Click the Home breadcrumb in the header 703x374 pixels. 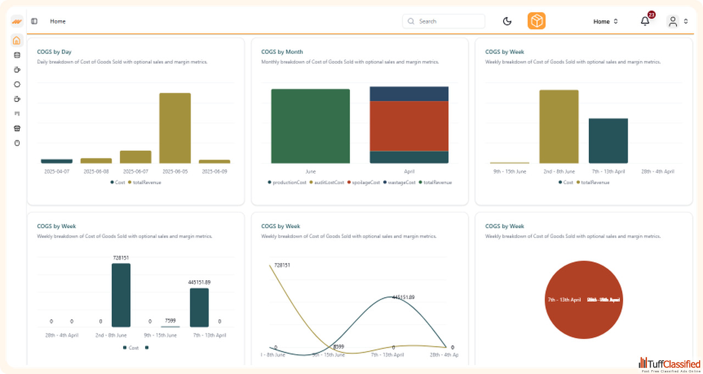(58, 21)
